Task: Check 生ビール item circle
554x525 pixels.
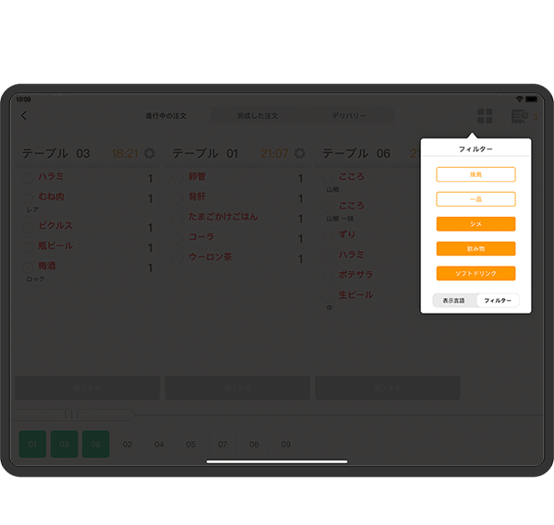Action: 328,296
